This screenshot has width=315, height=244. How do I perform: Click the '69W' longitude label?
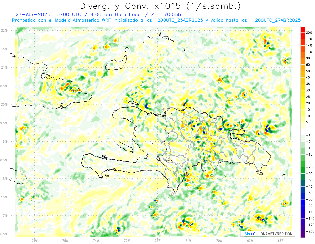(250, 240)
